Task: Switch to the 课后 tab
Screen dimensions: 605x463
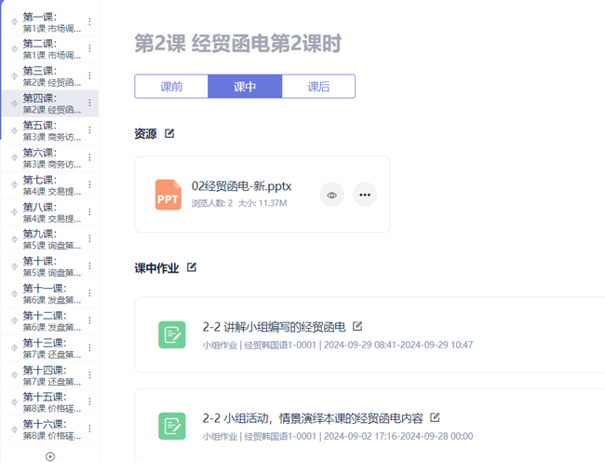Action: tap(318, 87)
